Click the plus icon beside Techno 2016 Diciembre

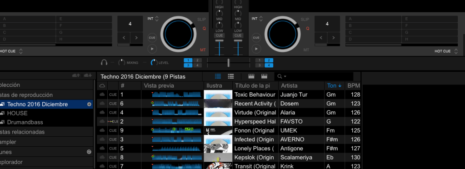coord(89,104)
